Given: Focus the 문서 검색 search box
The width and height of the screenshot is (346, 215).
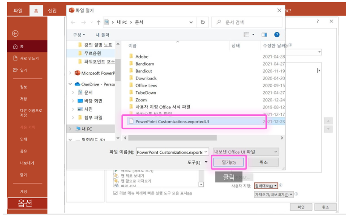Looking at the screenshot, I should click(x=247, y=22).
